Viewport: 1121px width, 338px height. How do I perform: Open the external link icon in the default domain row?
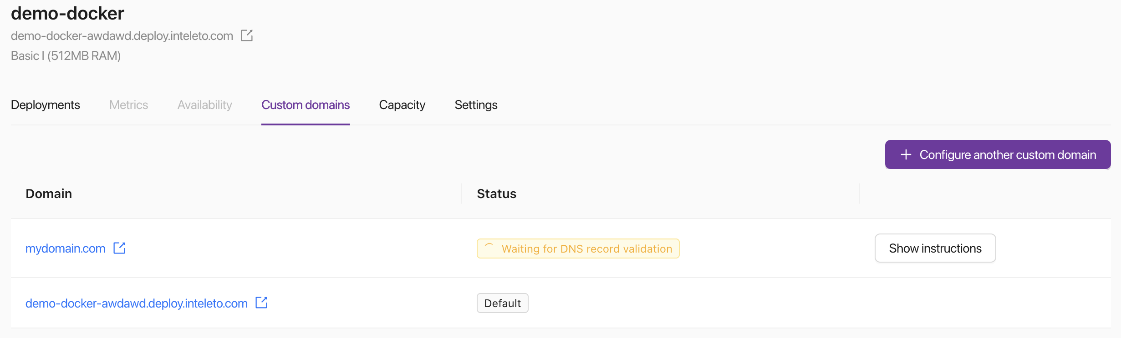261,303
